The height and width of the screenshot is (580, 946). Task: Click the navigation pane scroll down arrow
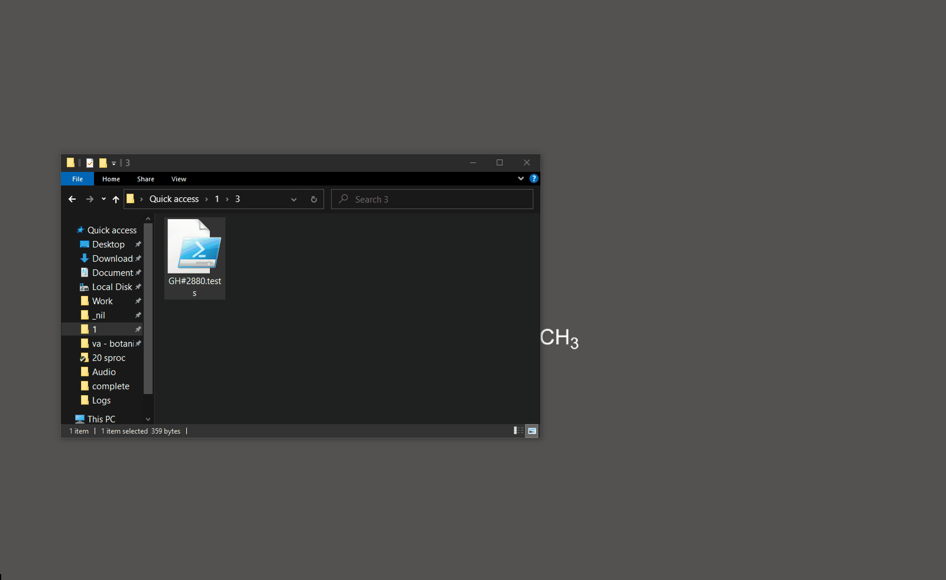148,419
